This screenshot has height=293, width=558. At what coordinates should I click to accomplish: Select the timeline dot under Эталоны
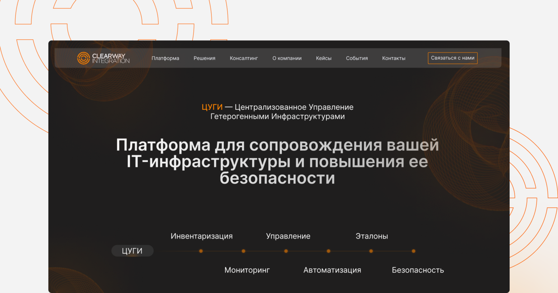point(371,251)
